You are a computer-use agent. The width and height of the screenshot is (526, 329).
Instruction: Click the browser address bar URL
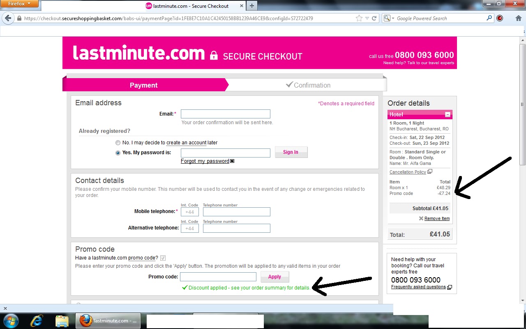(168, 19)
